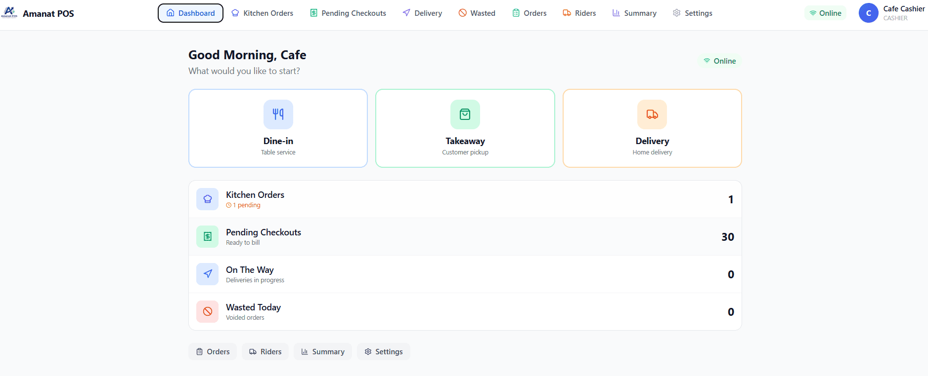Click the receipt icon in Pending Checkouts row
928x376 pixels.
(x=208, y=237)
